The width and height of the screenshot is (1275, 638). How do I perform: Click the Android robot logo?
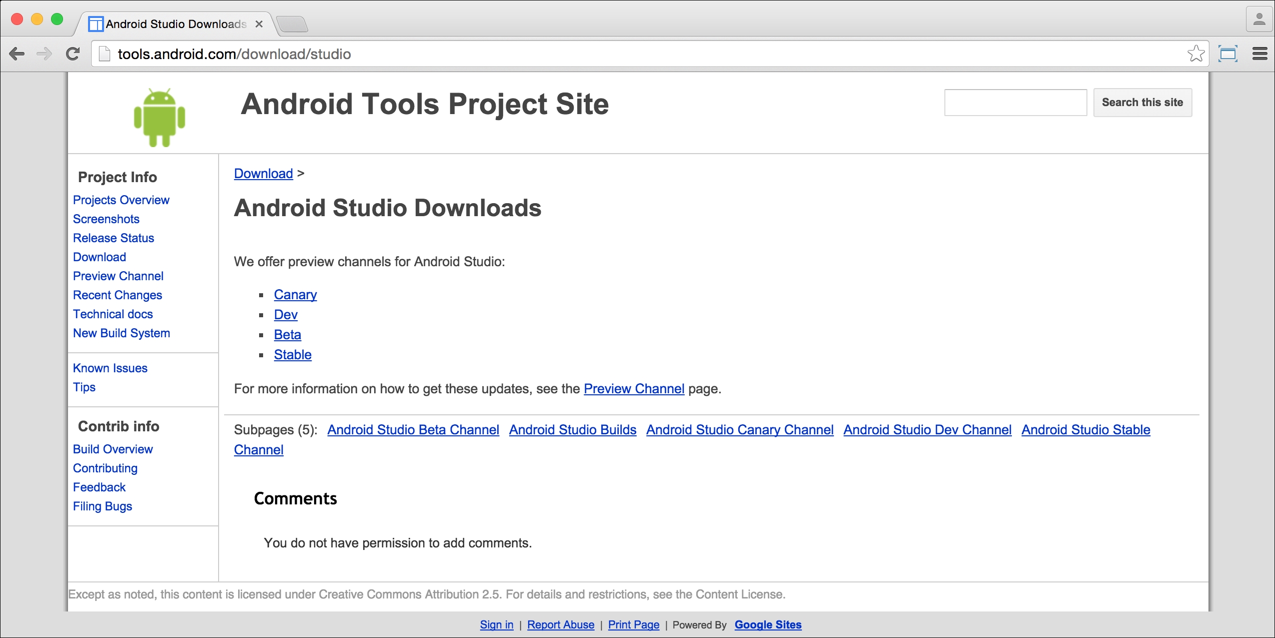160,118
